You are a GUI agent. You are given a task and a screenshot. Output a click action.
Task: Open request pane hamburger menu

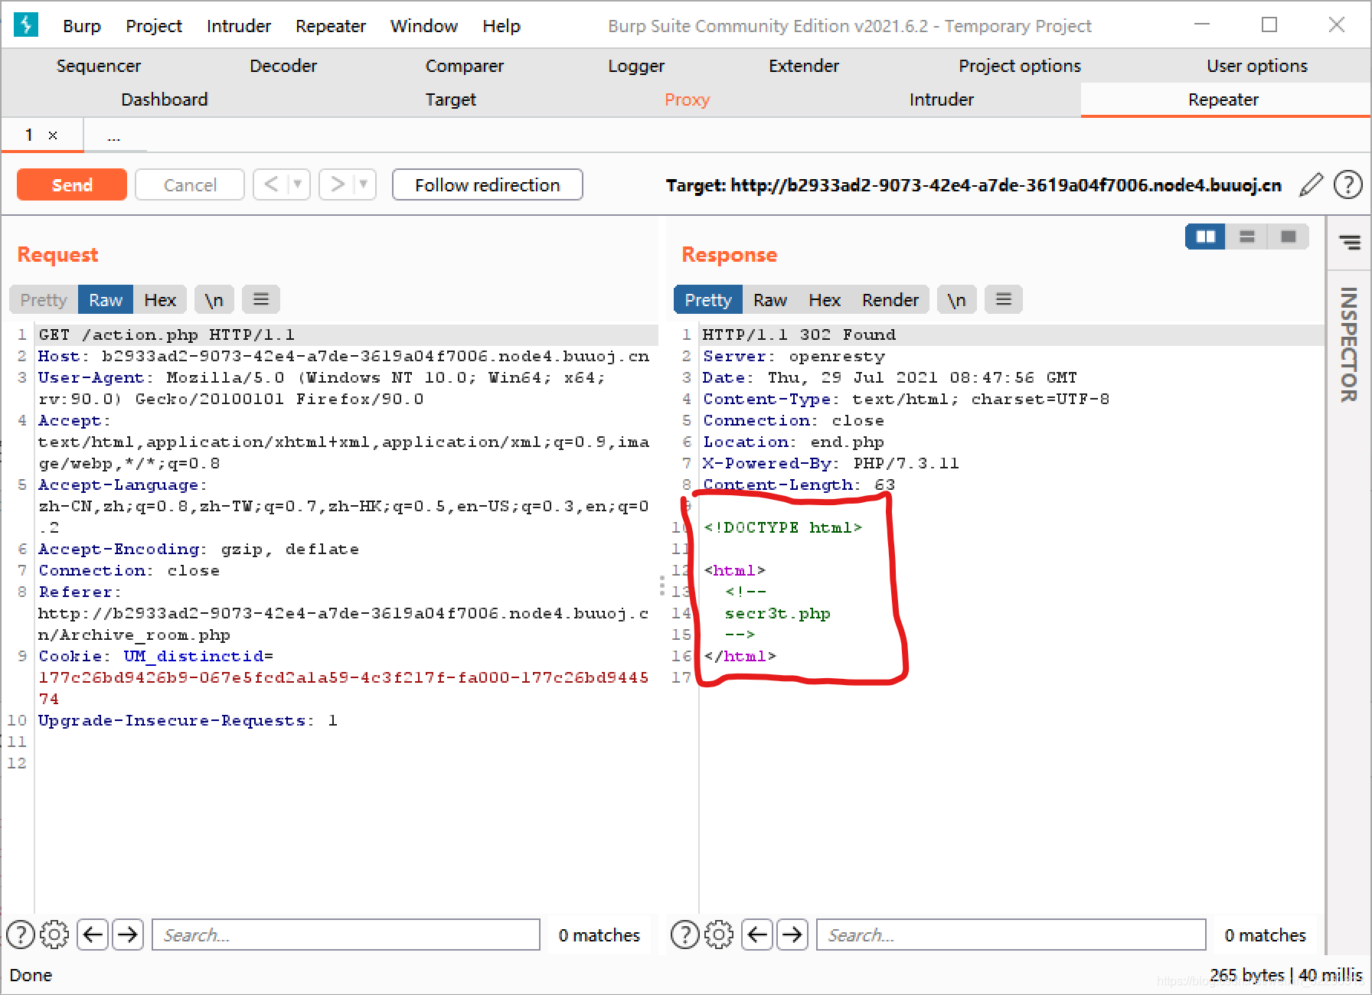pyautogui.click(x=261, y=299)
